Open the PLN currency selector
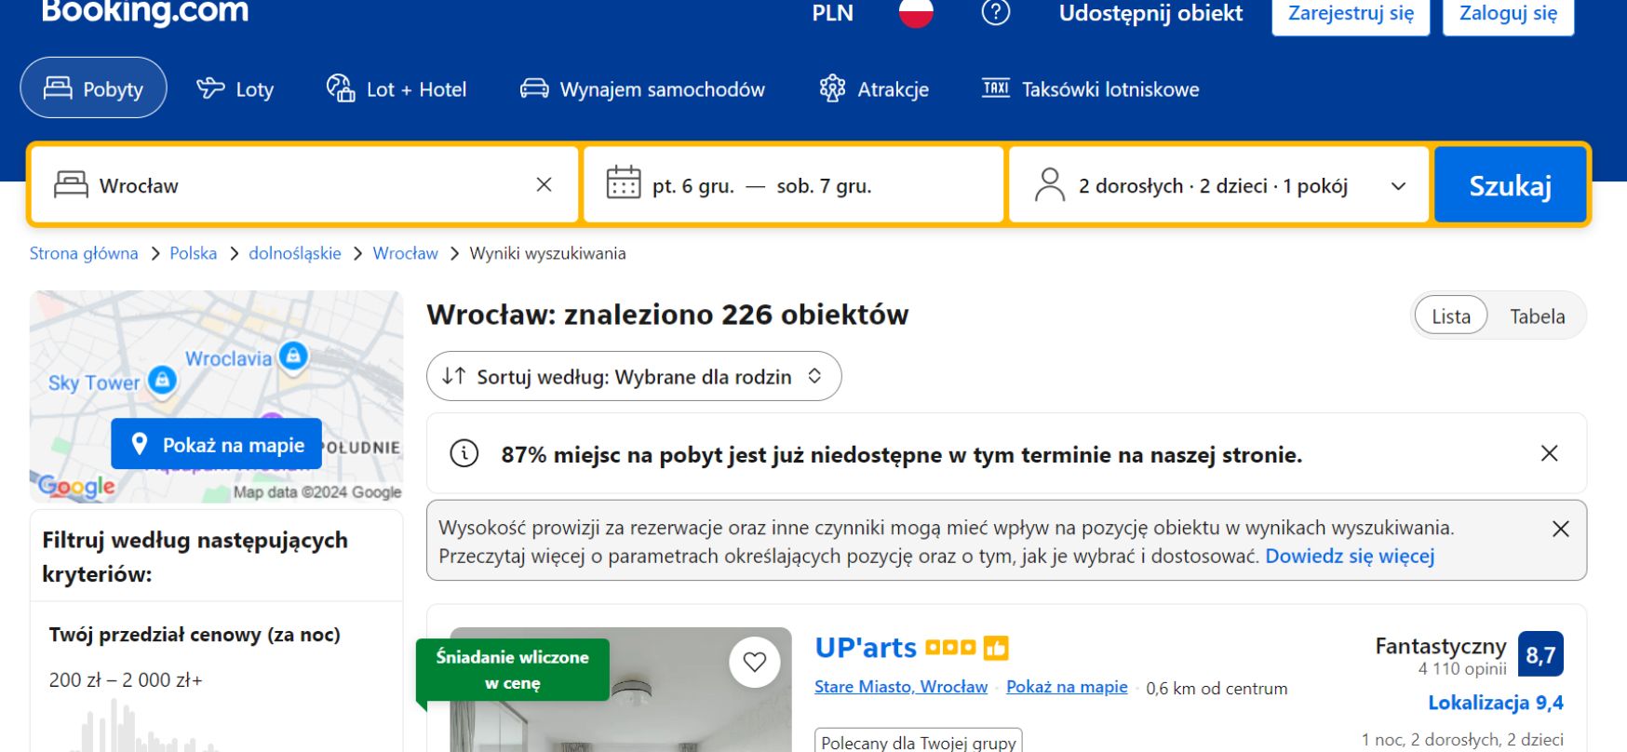The image size is (1627, 752). pyautogui.click(x=832, y=13)
